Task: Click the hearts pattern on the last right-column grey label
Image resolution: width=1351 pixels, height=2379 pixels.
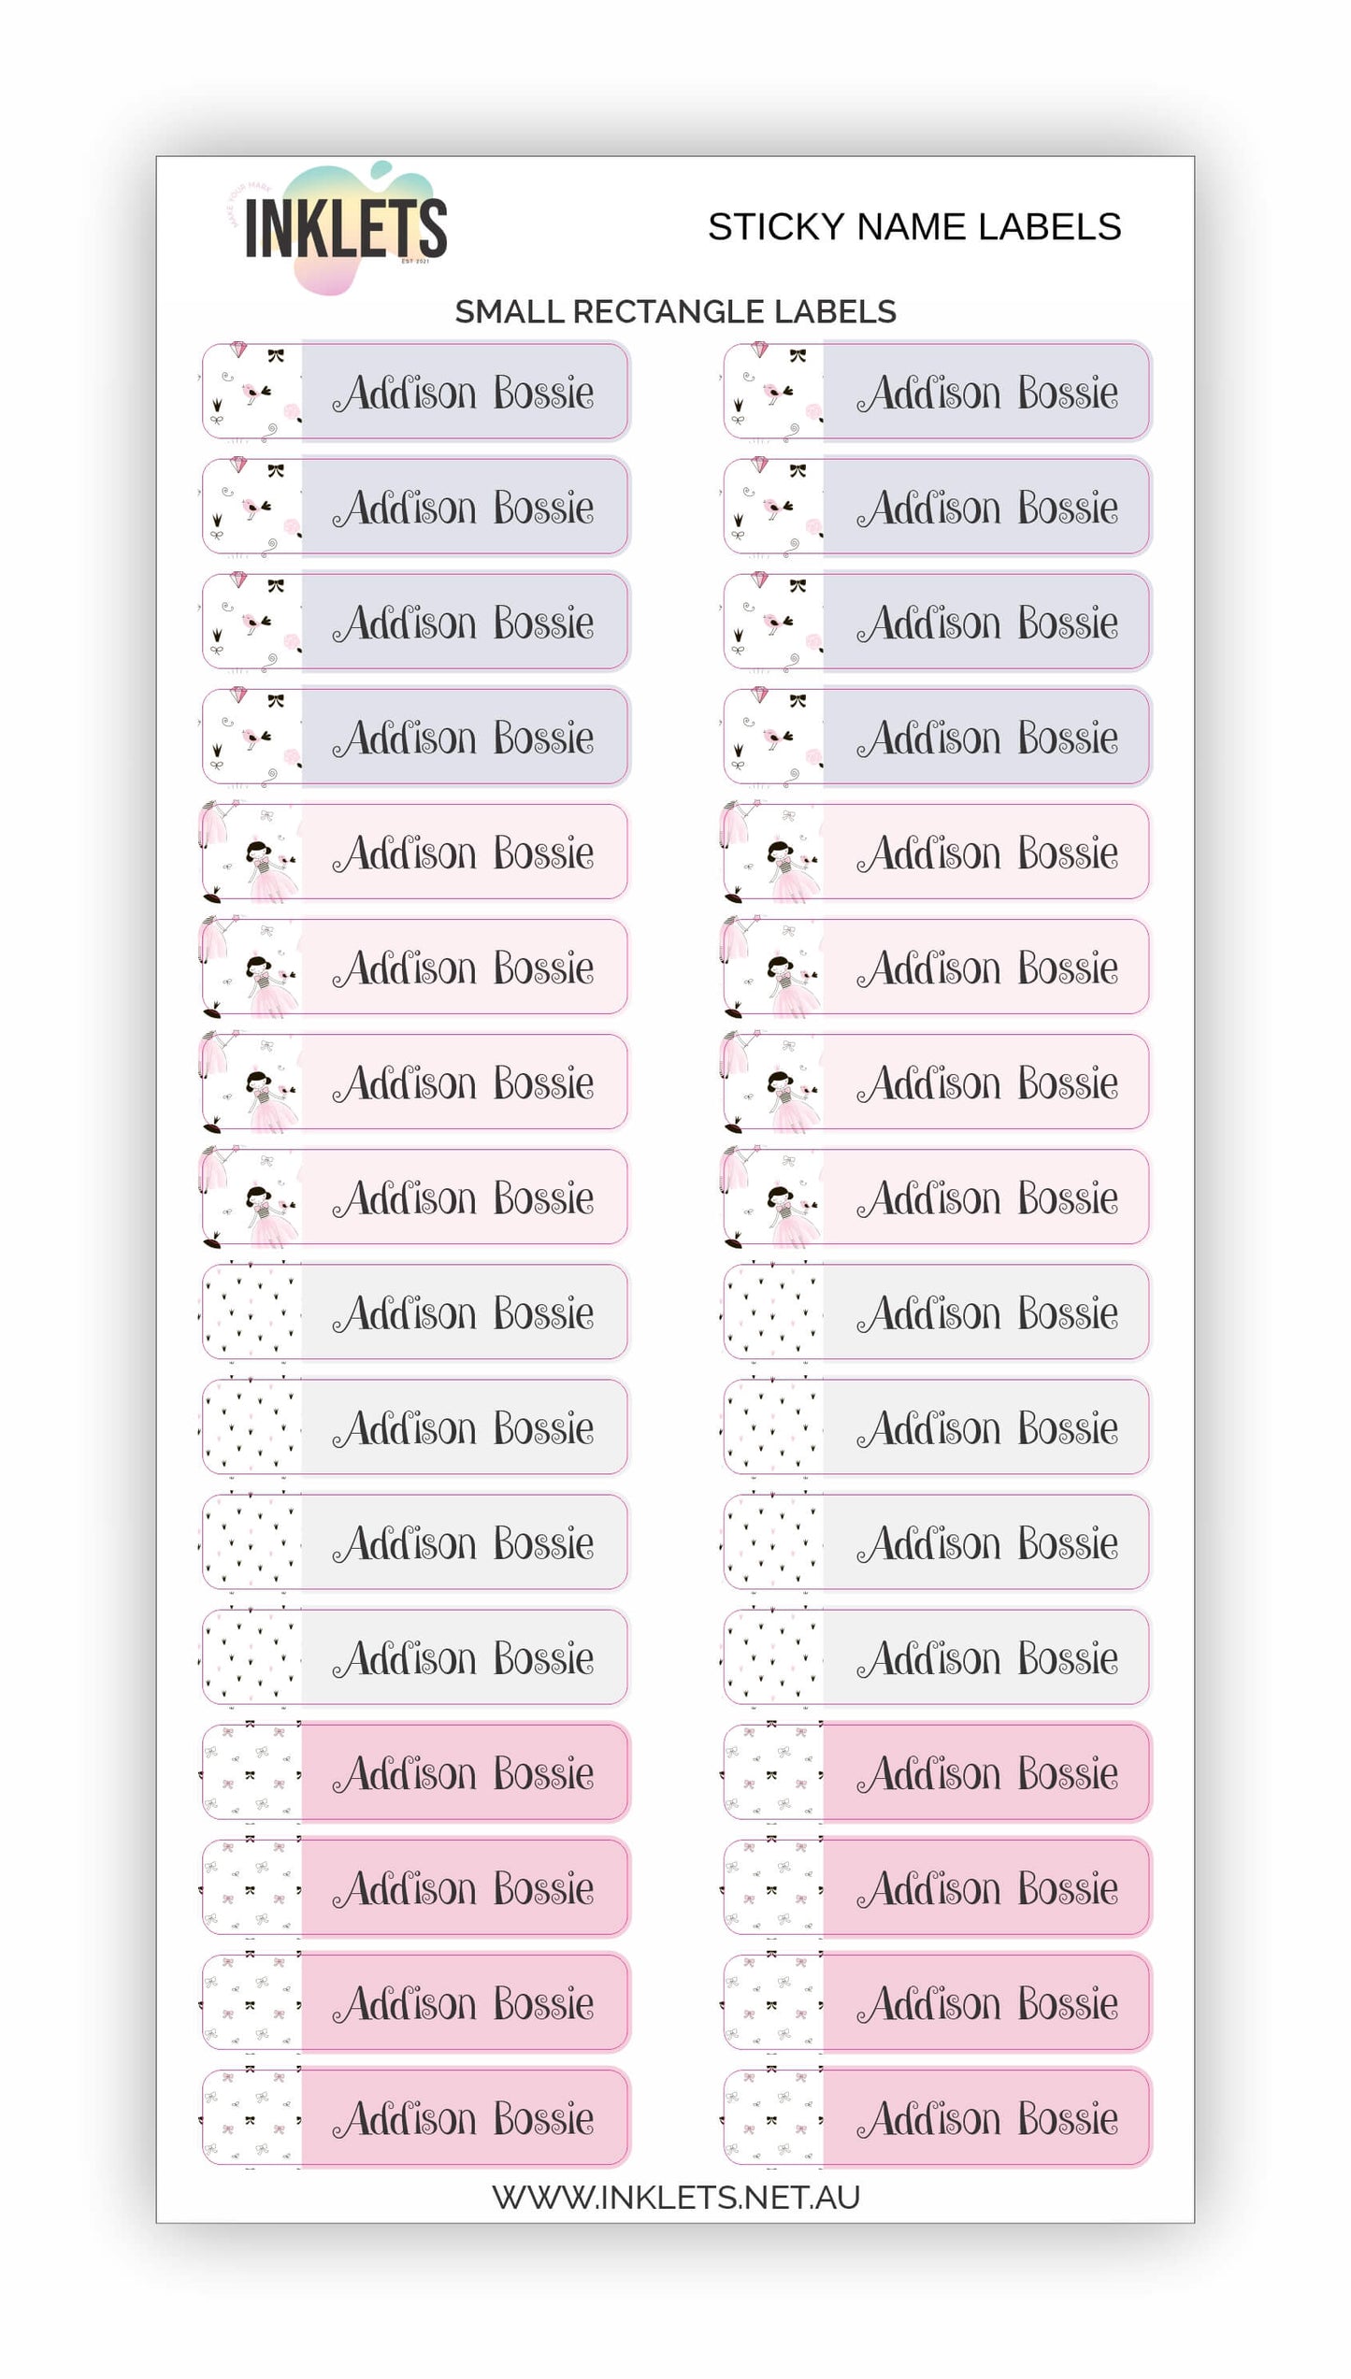Action: (773, 1657)
